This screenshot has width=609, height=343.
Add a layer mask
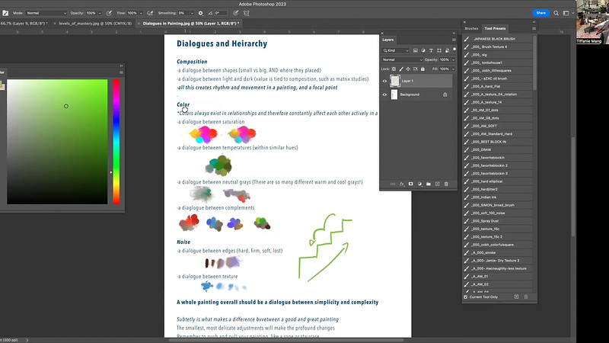pos(410,184)
